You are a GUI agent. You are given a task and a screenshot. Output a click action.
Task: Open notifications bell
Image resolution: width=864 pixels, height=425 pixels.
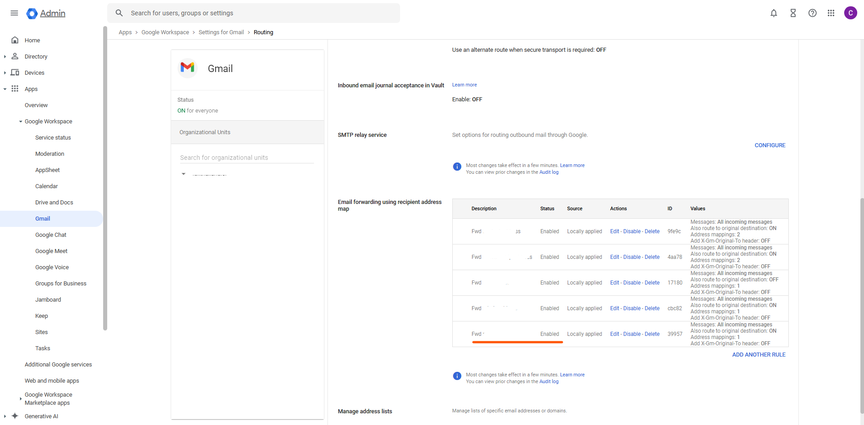pos(774,13)
